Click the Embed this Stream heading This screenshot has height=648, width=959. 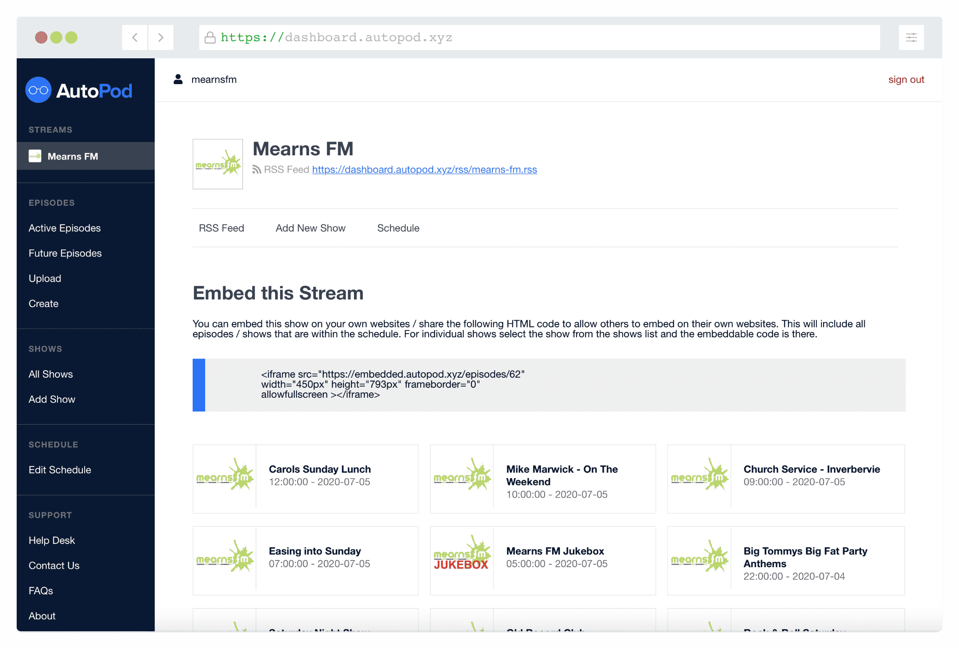click(x=278, y=293)
